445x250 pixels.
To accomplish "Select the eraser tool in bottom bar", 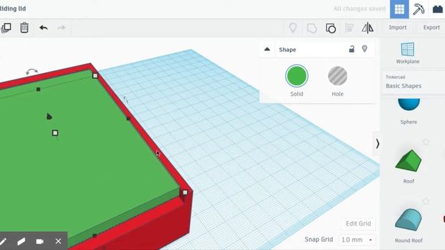I will 22,242.
